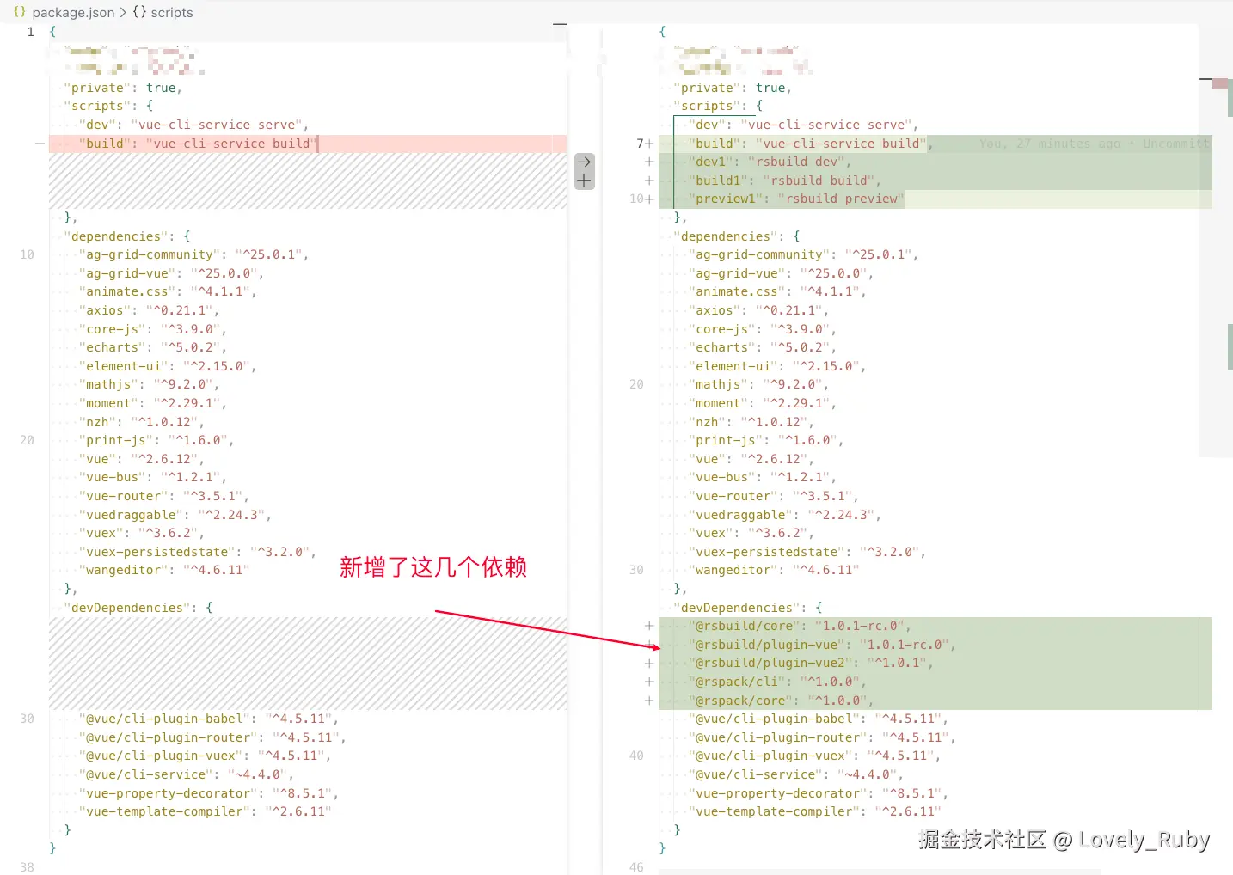
Task: Click the "@rspack/core": "^1.0.0" line
Action: pos(781,701)
